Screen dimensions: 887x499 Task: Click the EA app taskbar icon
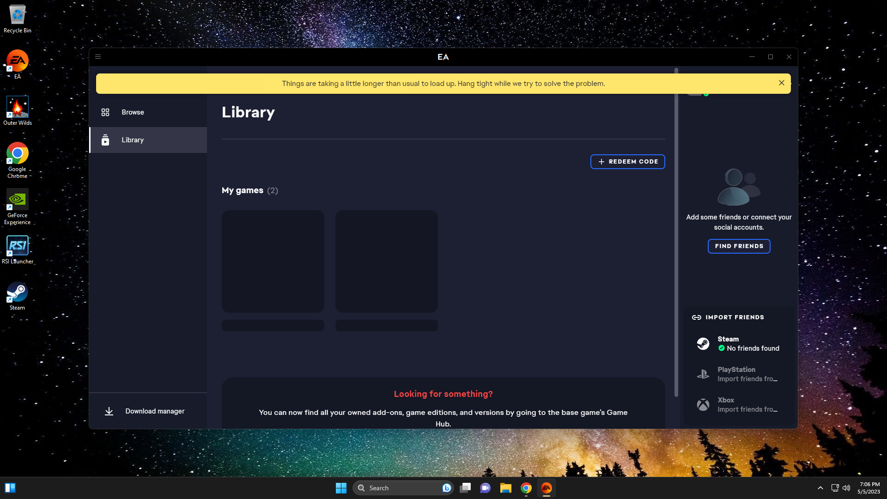(x=547, y=488)
